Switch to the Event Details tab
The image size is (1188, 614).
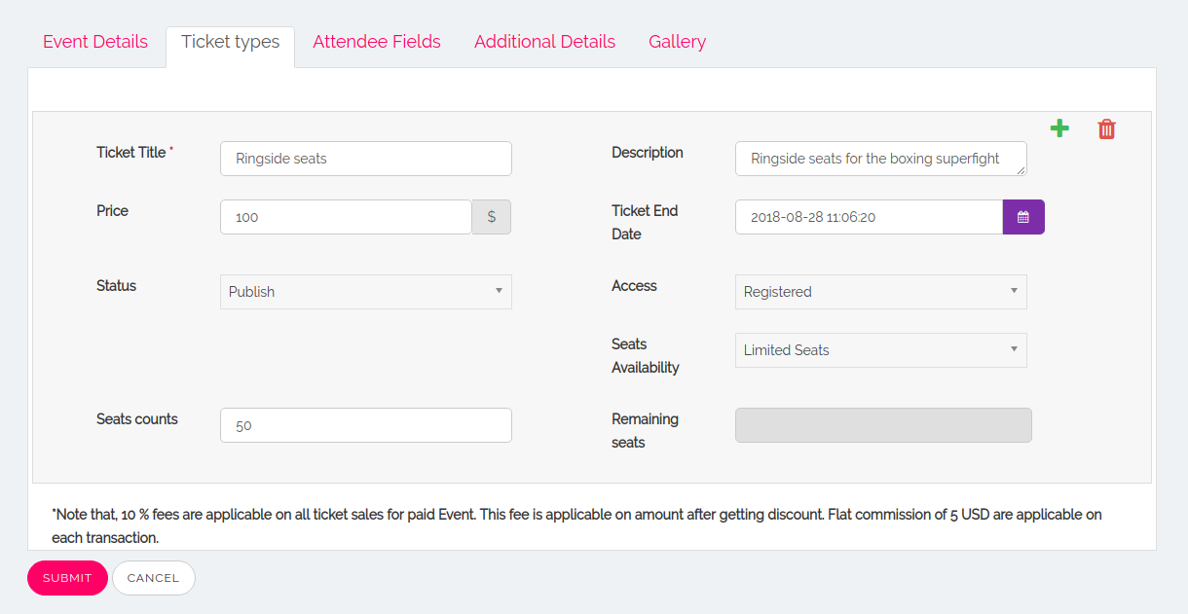click(95, 42)
